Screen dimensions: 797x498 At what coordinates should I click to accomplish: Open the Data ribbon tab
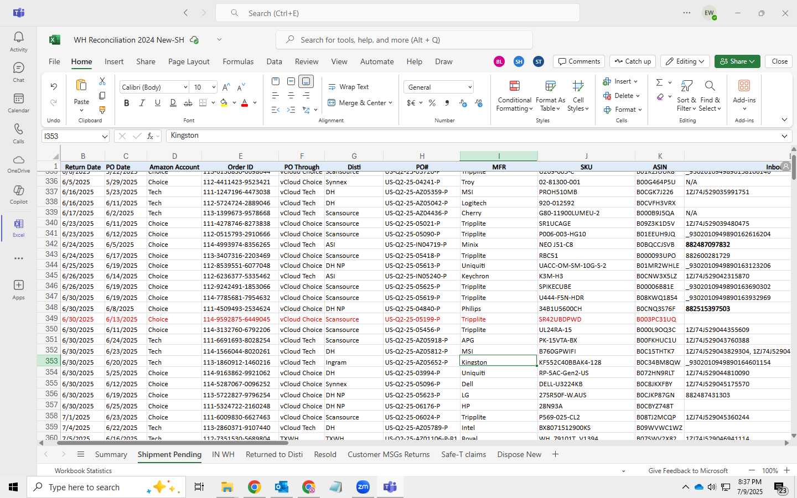(274, 61)
